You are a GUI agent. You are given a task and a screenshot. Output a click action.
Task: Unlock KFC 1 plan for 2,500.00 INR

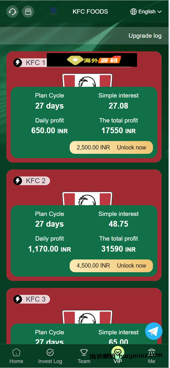111,147
